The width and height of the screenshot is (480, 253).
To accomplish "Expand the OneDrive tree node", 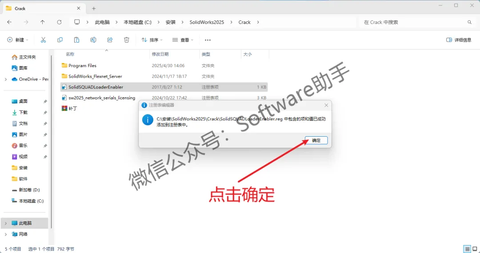I will click(x=6, y=79).
